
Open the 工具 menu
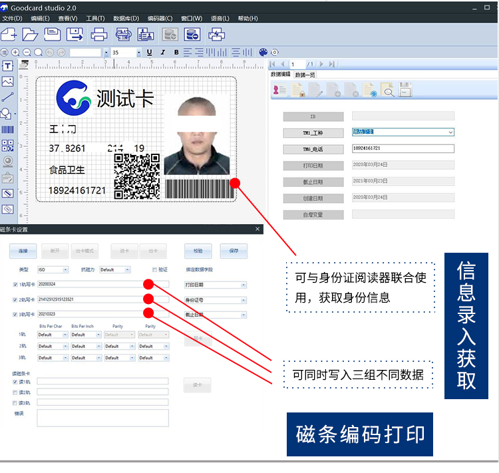pyautogui.click(x=95, y=19)
